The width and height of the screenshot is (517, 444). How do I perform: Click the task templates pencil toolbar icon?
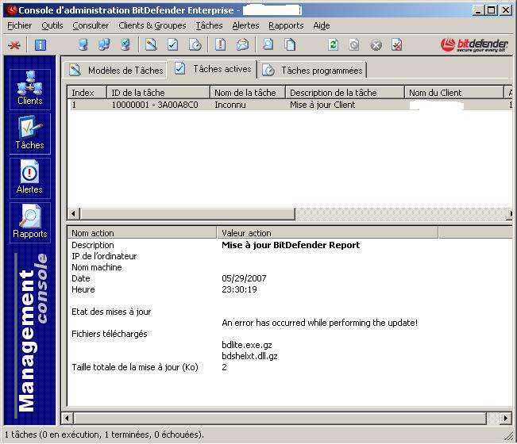click(151, 44)
